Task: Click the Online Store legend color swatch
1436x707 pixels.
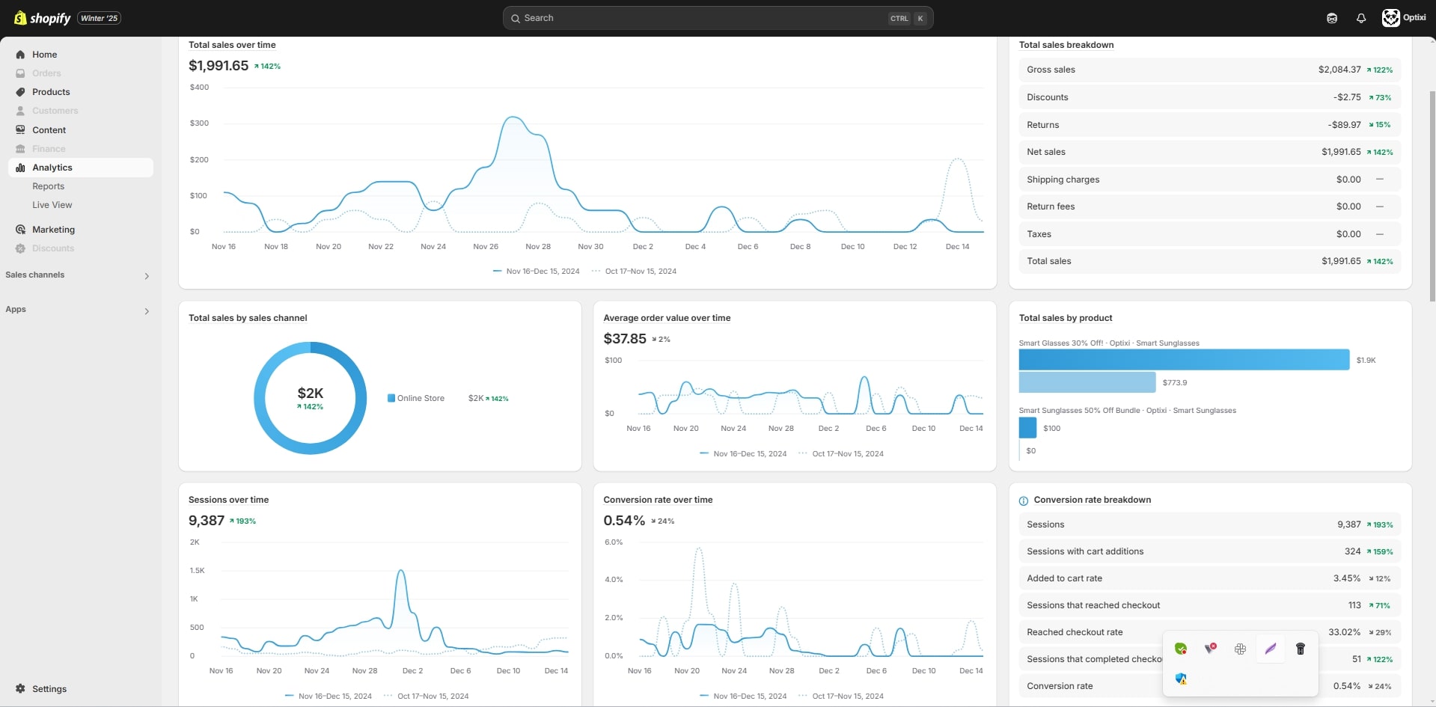Action: (x=391, y=398)
